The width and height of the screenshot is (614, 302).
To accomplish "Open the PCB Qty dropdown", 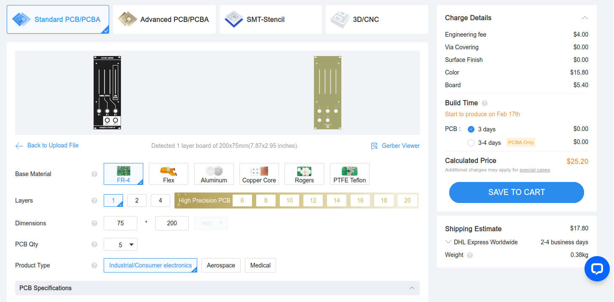I will pos(121,244).
